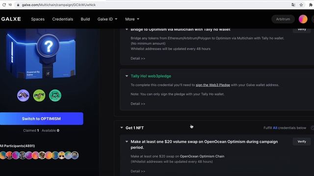The image size is (314, 176).
Task: Open Detail >> under the OpenOcean swap credential
Action: [138, 171]
